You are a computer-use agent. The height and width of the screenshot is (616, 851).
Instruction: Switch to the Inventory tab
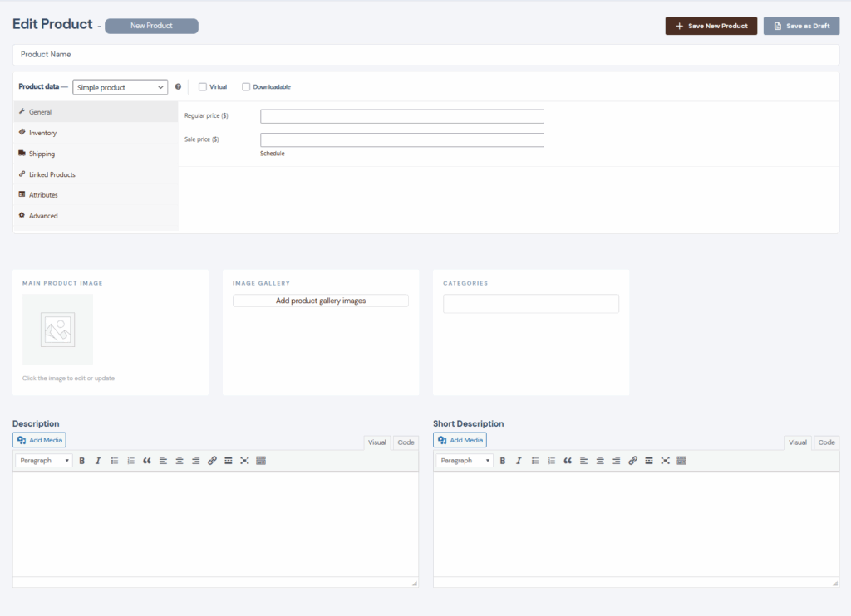[x=42, y=133]
